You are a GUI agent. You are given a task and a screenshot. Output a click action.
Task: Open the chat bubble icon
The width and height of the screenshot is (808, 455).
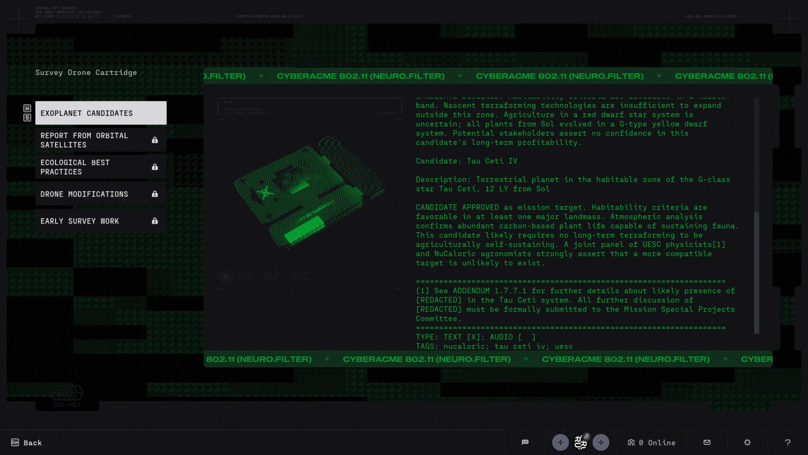pos(525,442)
